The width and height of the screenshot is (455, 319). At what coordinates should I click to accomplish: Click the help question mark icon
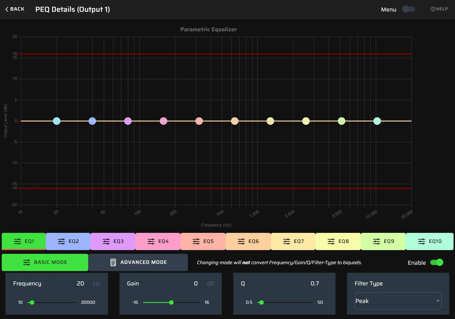click(x=433, y=9)
